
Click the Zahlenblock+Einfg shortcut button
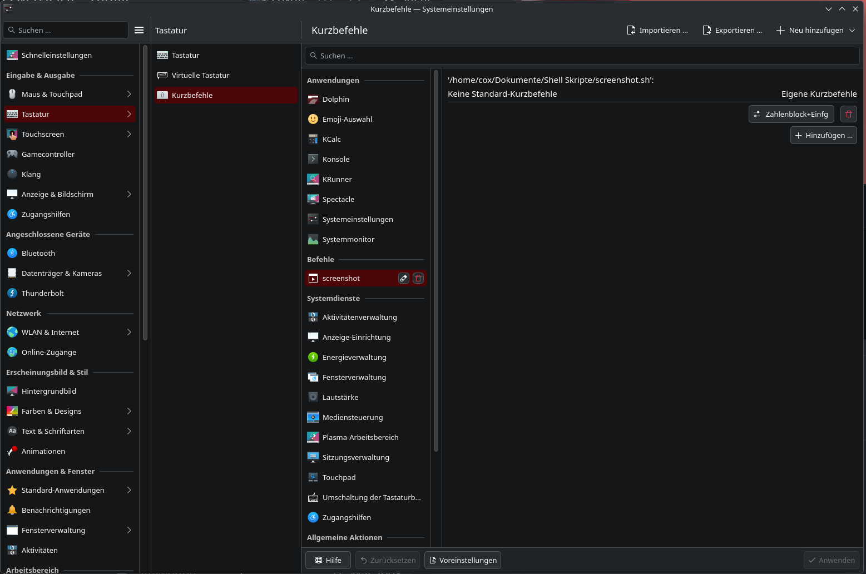click(x=791, y=114)
